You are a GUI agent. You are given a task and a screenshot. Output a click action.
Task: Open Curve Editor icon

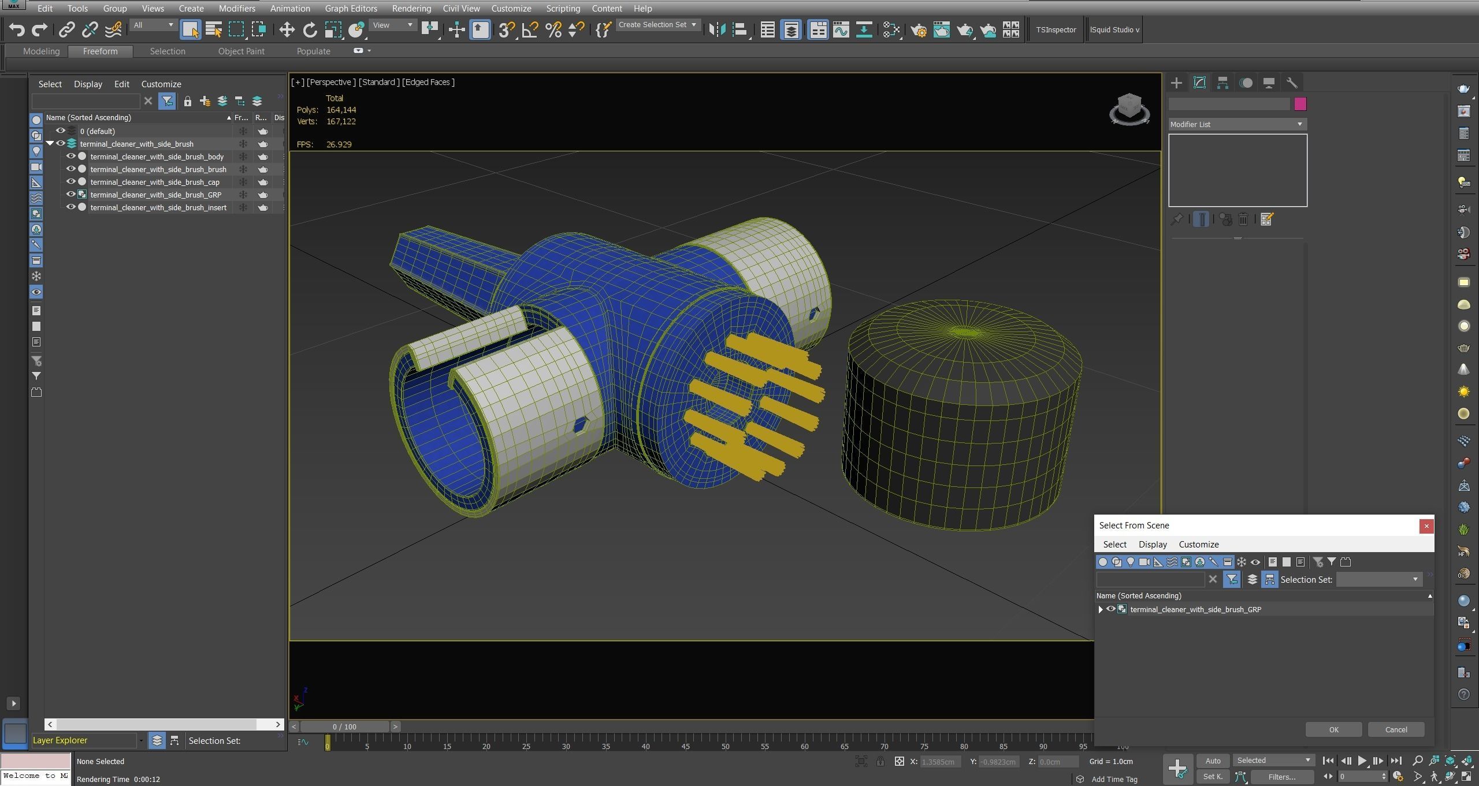coord(841,29)
